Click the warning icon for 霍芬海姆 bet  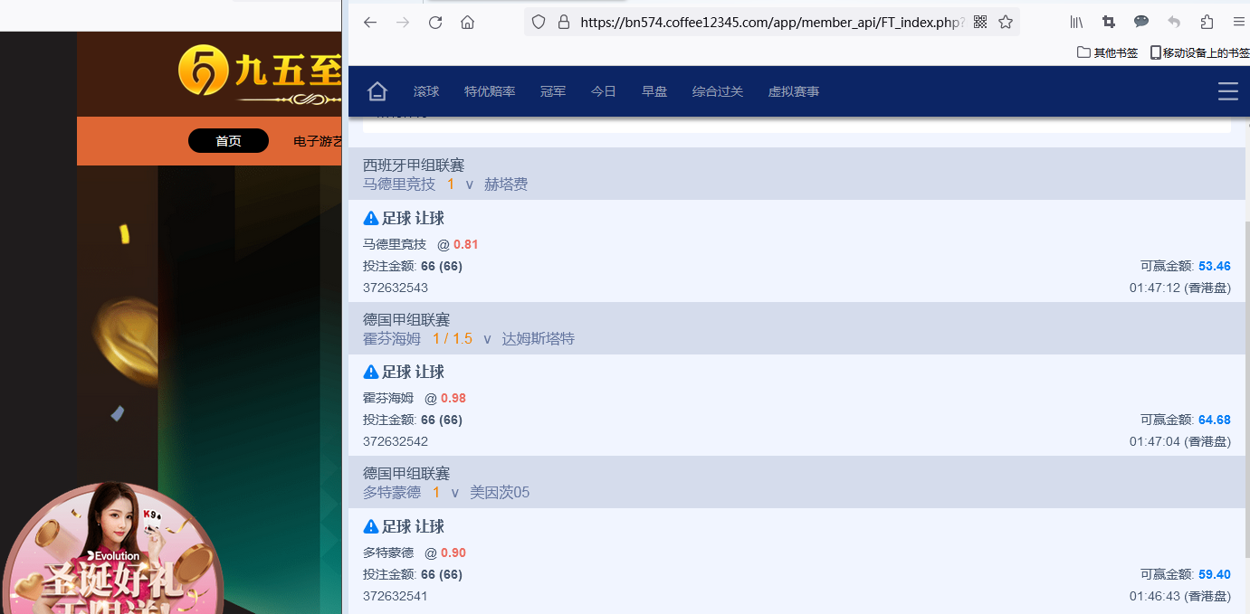click(x=371, y=372)
